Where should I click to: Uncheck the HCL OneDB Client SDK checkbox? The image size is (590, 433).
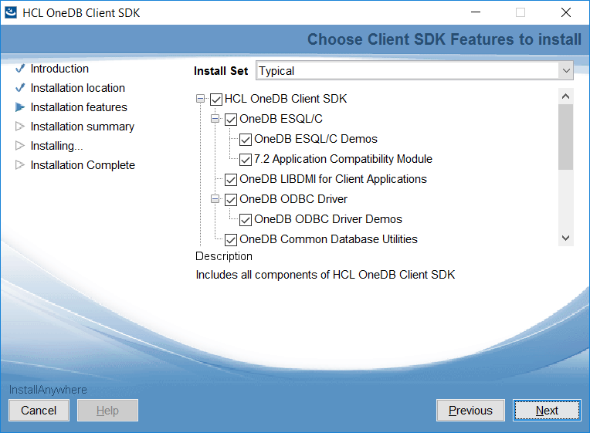pyautogui.click(x=216, y=100)
